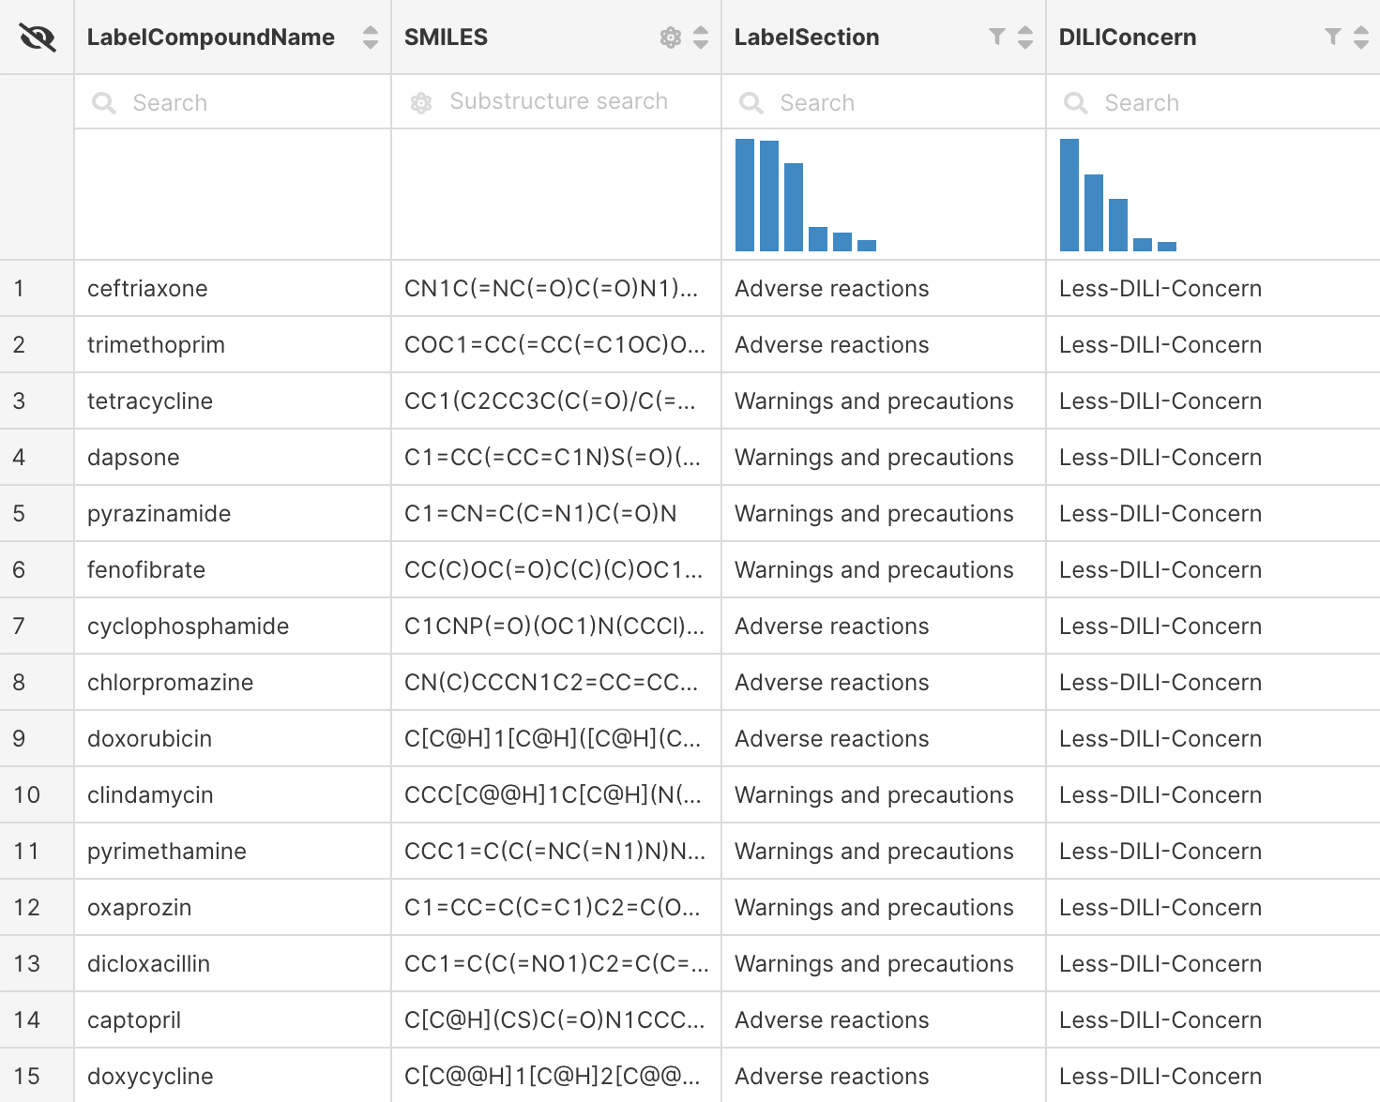Image resolution: width=1380 pixels, height=1102 pixels.
Task: Select the pyrazinamide cell
Action: tap(233, 513)
